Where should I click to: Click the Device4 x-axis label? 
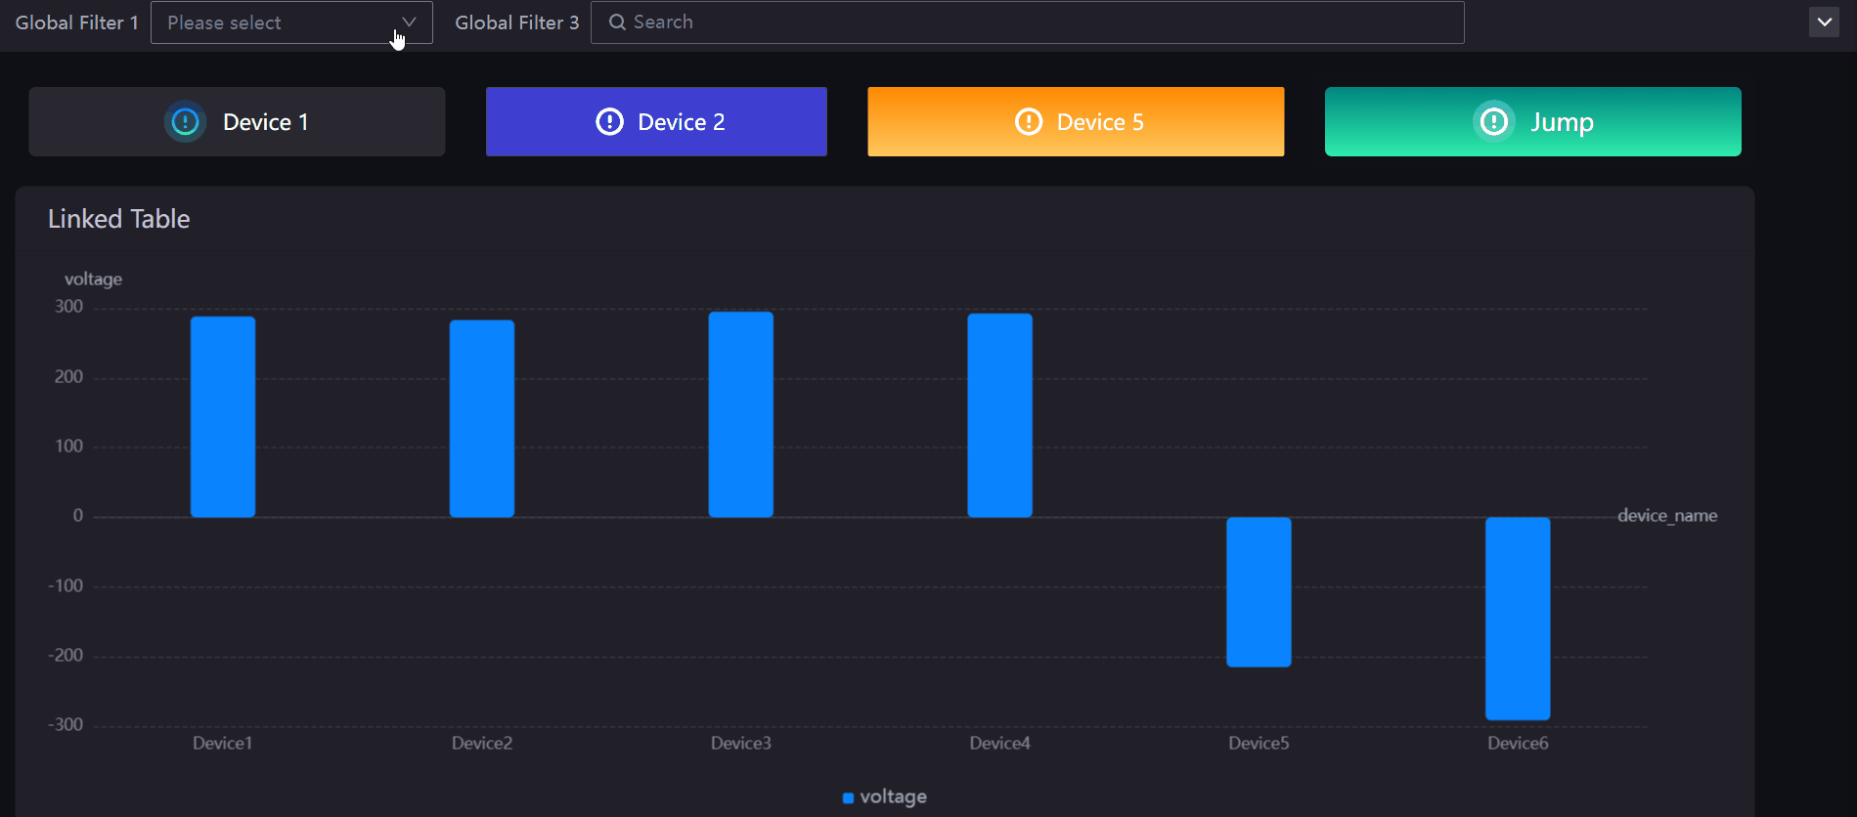click(999, 744)
